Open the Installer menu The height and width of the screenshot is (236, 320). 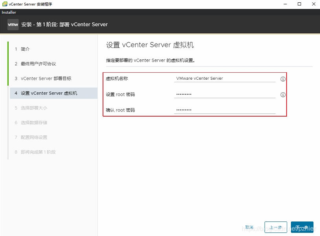9,13
